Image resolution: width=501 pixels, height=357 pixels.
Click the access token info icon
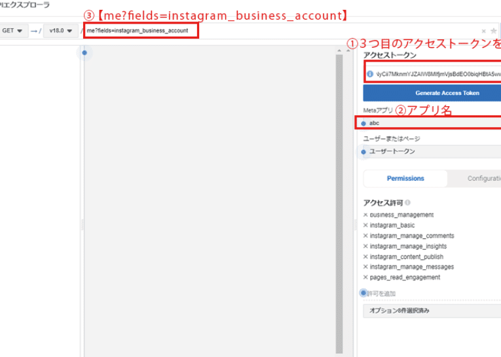point(370,74)
